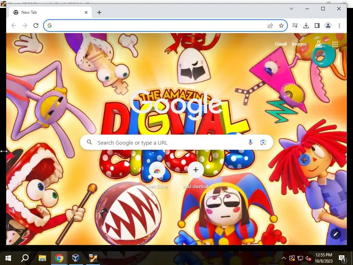Start voice search with the microphone
353x265 pixels.
click(x=250, y=143)
